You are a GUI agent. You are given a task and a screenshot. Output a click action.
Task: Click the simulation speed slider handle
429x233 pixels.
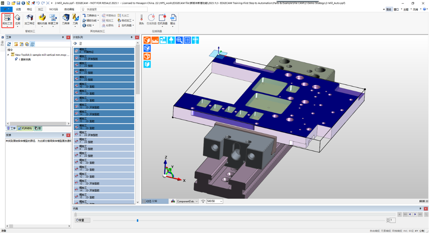pyautogui.click(x=137, y=220)
